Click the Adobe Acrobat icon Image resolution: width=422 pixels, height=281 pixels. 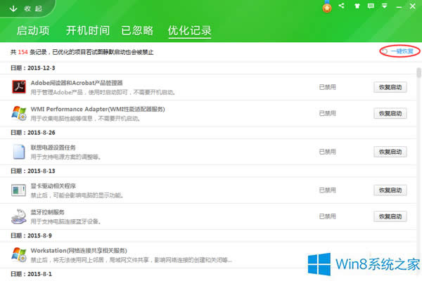19,87
